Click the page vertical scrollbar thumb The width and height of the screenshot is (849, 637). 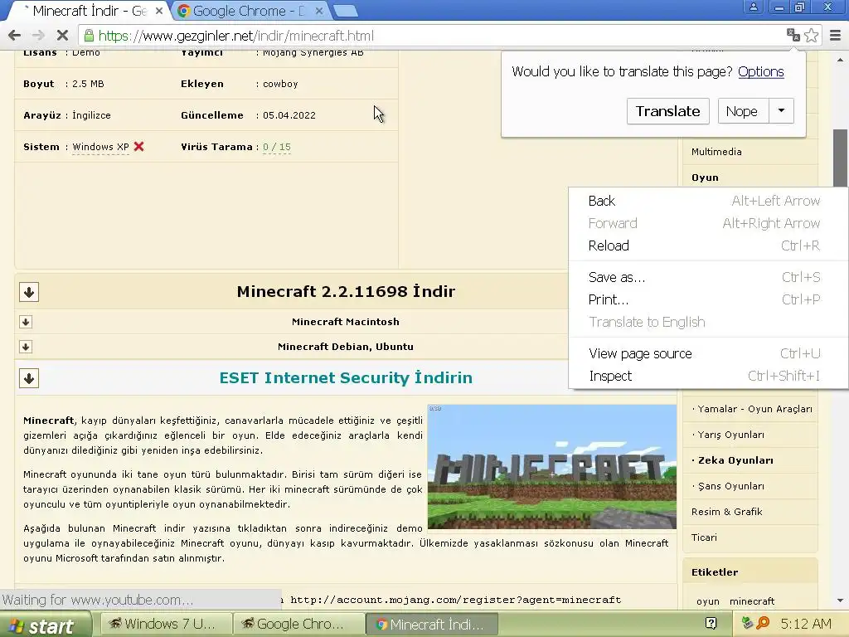tap(840, 158)
